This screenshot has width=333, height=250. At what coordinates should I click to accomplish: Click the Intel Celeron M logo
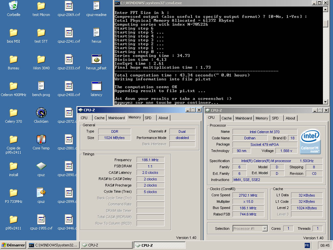click(310, 142)
